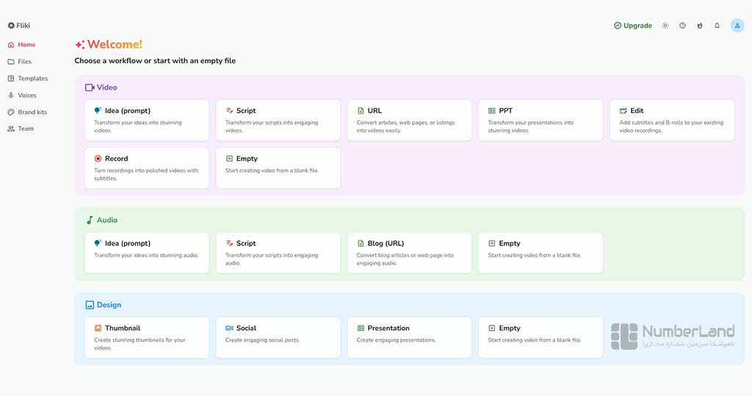Choose the PPT video workflow
Screen dimensions: 752x396
point(540,120)
